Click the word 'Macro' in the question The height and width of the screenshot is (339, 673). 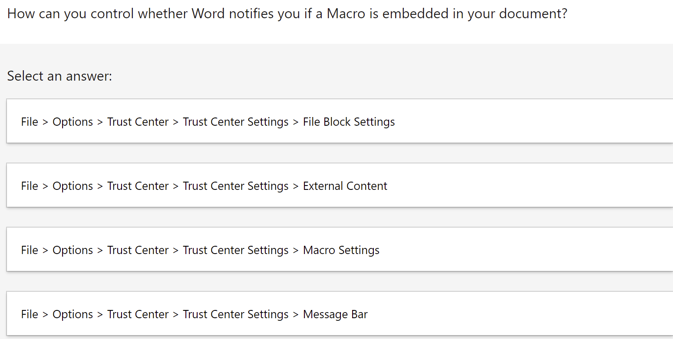click(x=346, y=14)
